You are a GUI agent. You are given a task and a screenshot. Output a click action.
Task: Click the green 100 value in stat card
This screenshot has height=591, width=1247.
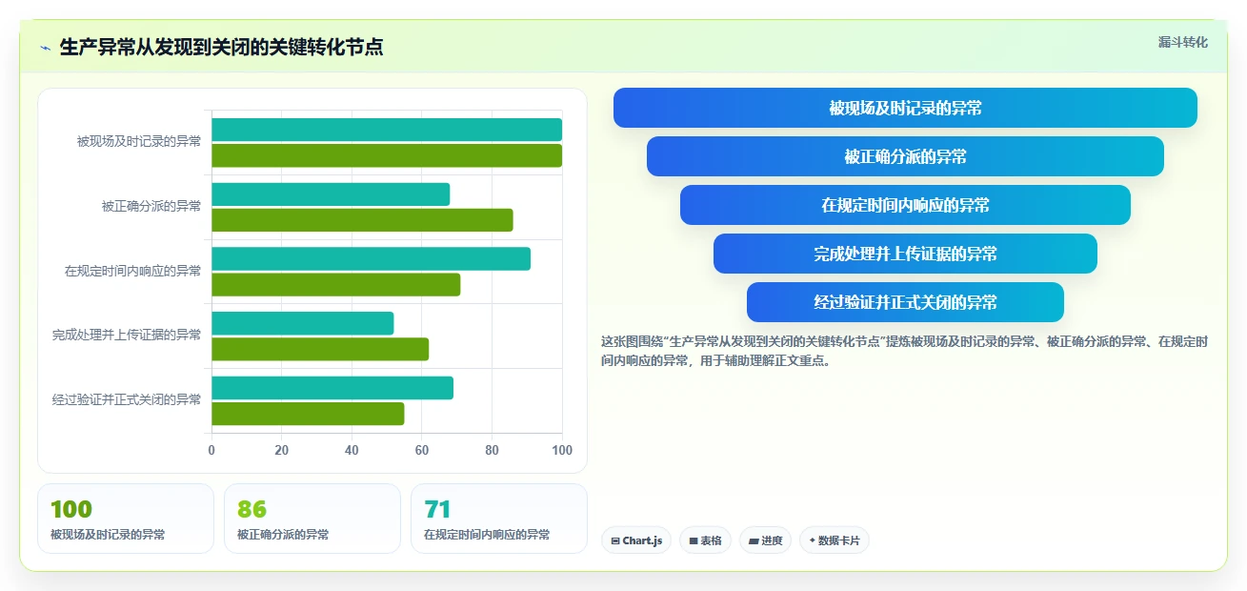(71, 510)
